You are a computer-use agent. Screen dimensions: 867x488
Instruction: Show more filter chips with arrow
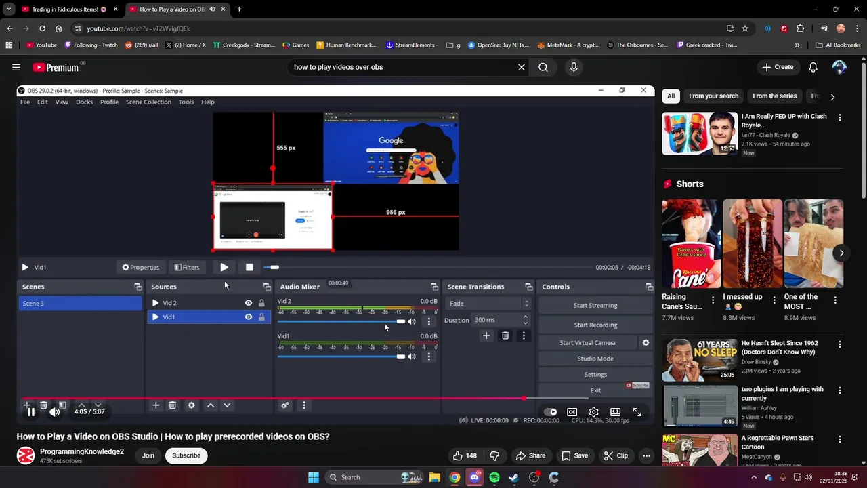click(x=832, y=96)
